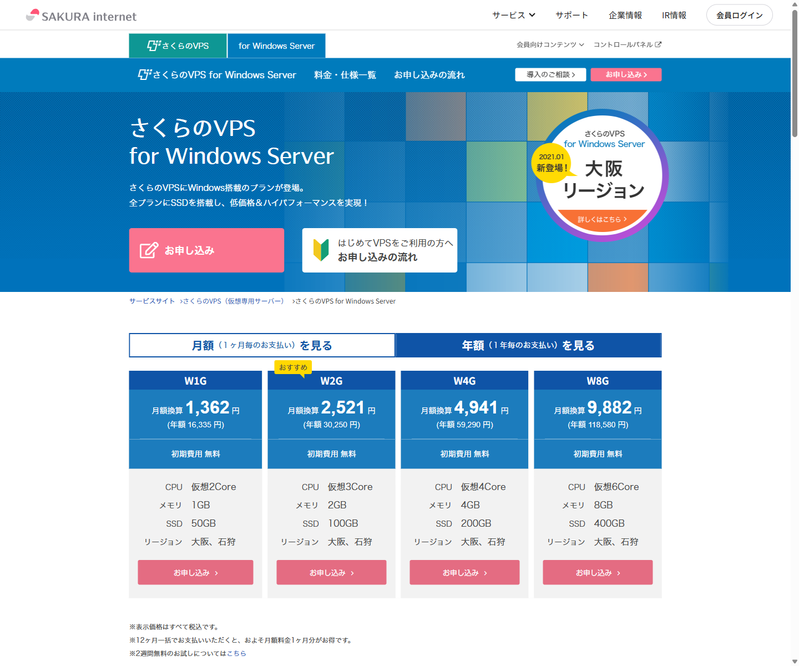Click the W4G price 4,941 円

click(482, 408)
